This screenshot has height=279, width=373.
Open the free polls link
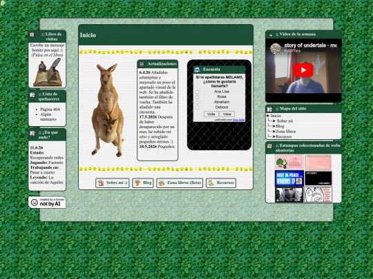[x=238, y=120]
